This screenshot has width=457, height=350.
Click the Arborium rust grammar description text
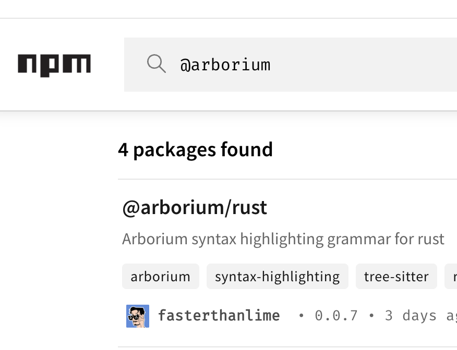(283, 239)
